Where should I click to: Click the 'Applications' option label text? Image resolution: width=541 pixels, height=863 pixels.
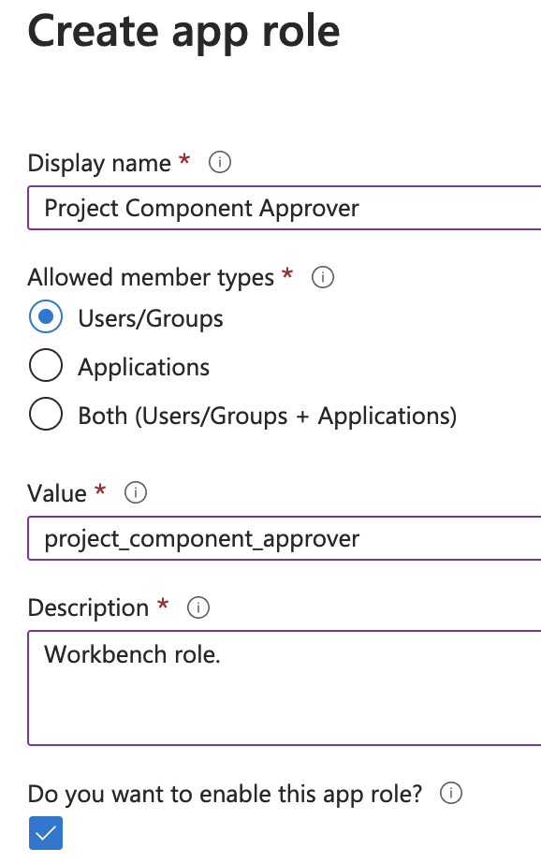pos(143,368)
